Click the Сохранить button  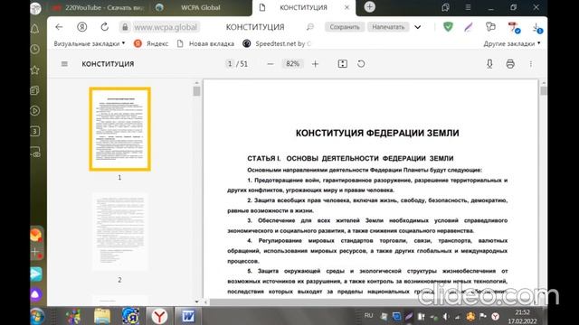[x=345, y=27]
